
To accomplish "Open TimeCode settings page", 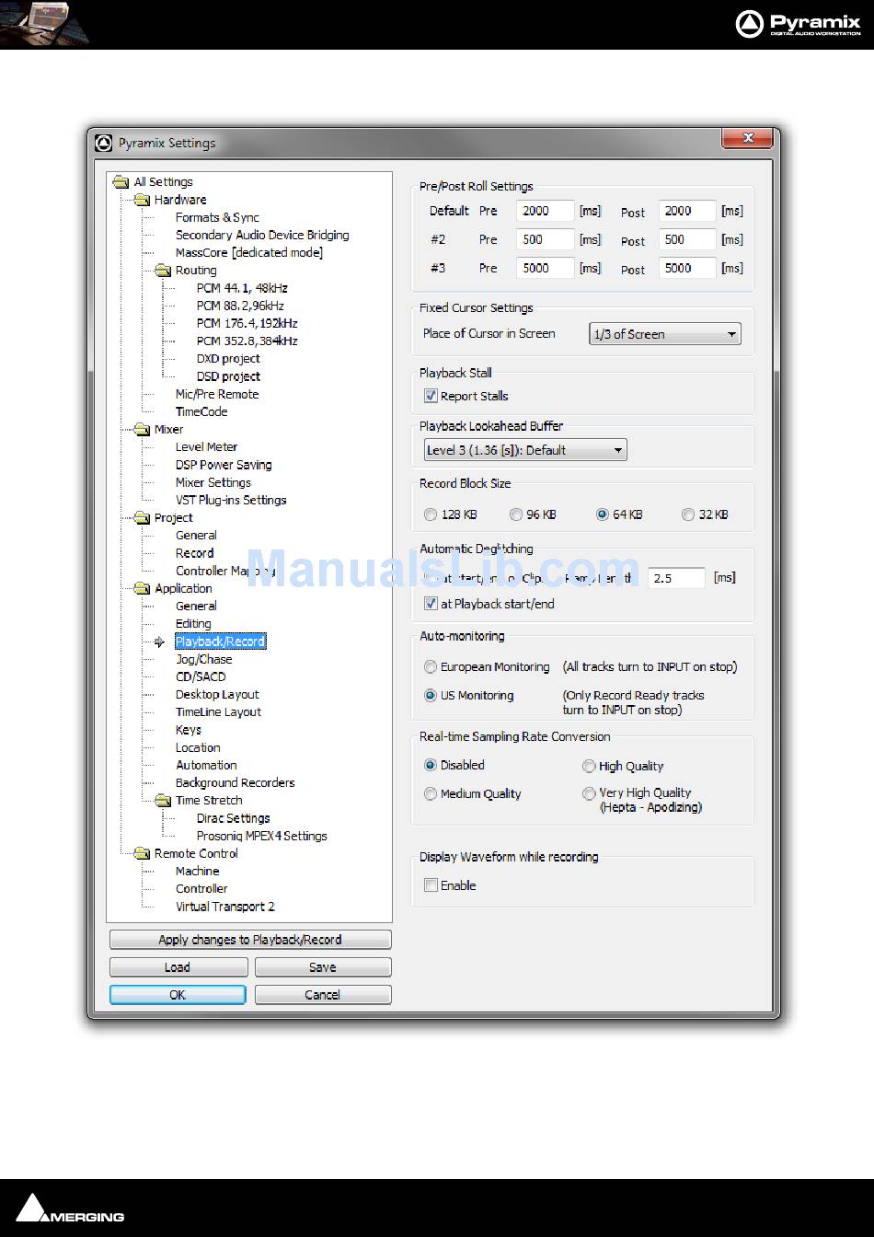I will [201, 411].
